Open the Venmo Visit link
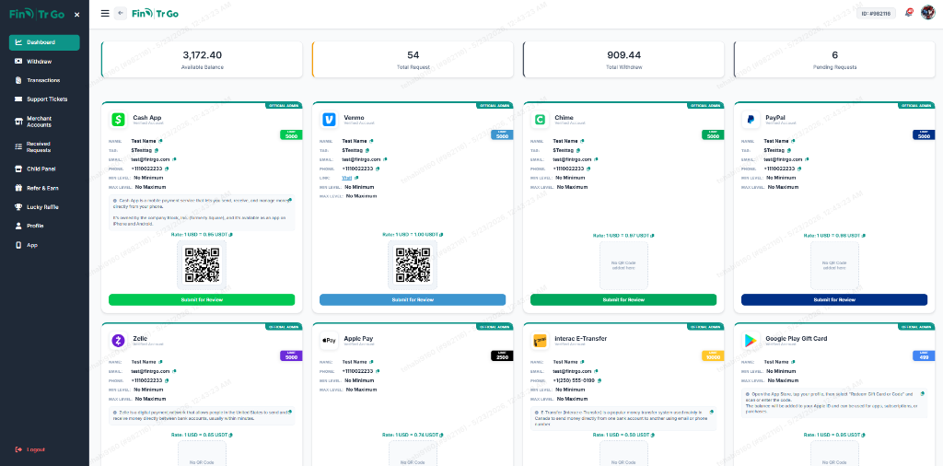943x466 pixels. pos(346,178)
